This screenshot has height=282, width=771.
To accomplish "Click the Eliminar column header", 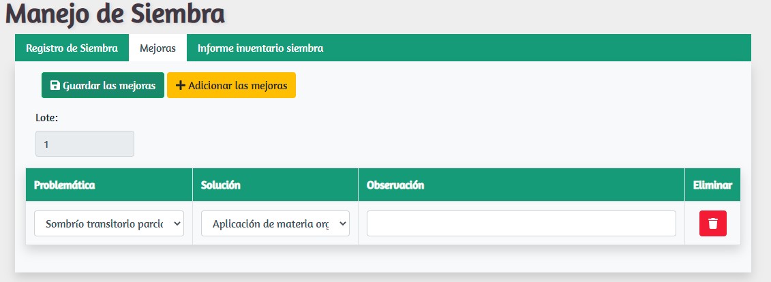I will 712,185.
